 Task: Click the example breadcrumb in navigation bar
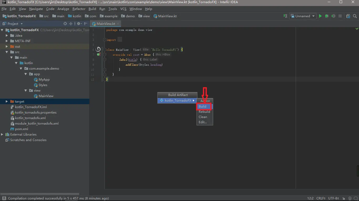109,16
